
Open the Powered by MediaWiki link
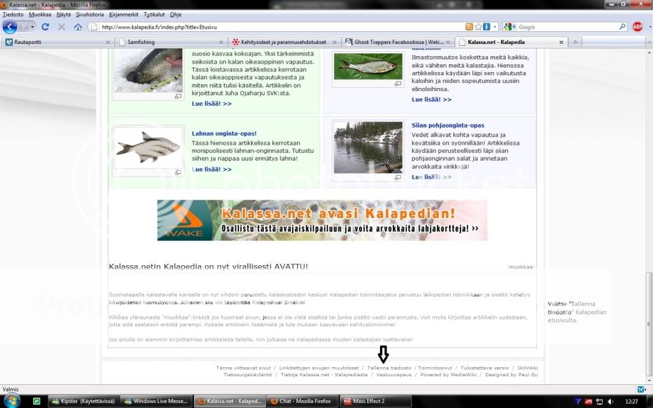click(448, 375)
